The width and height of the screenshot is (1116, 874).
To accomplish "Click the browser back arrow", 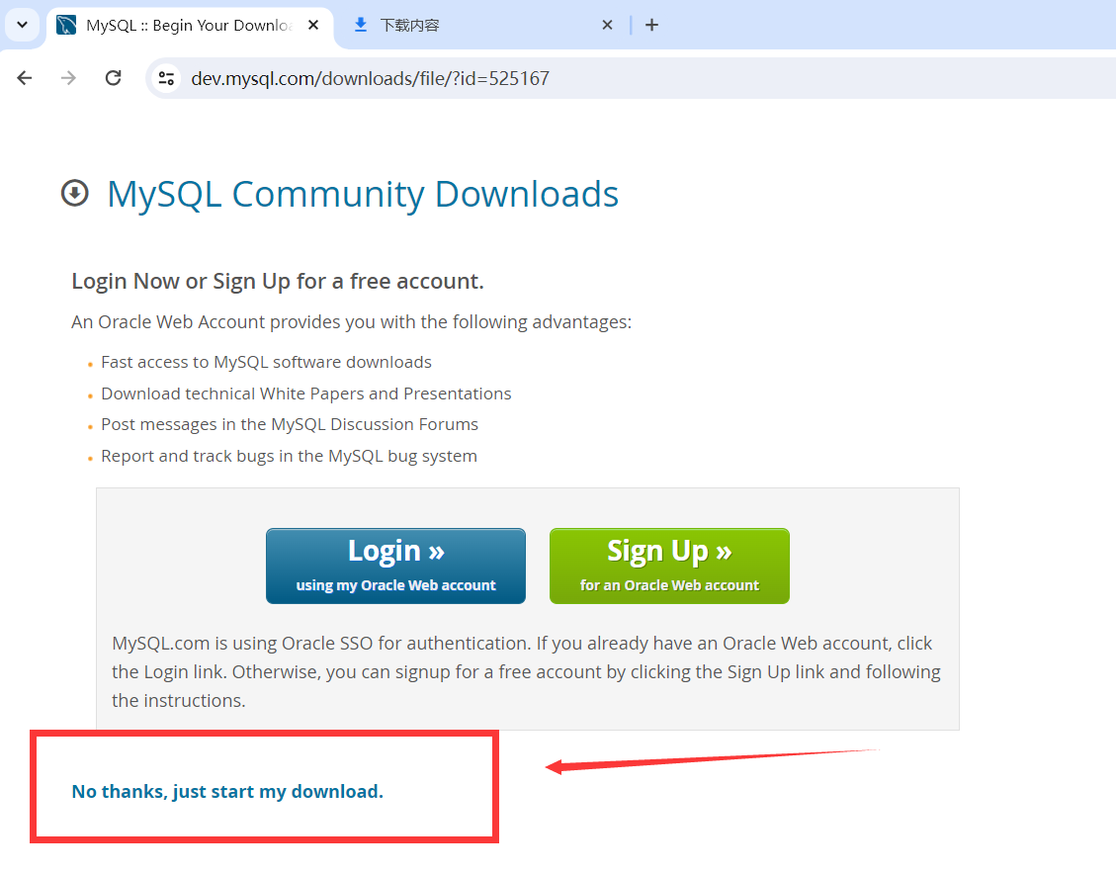I will tap(24, 78).
